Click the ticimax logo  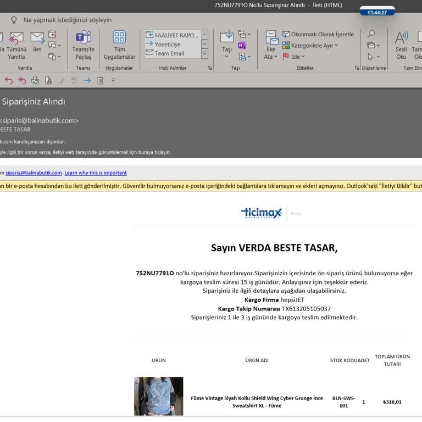click(x=262, y=213)
